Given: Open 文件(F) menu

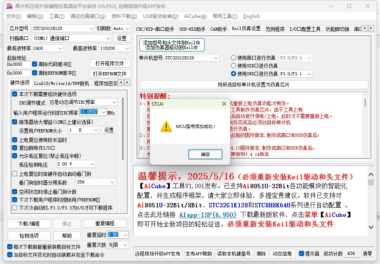Looking at the screenshot, I should point(13,16).
